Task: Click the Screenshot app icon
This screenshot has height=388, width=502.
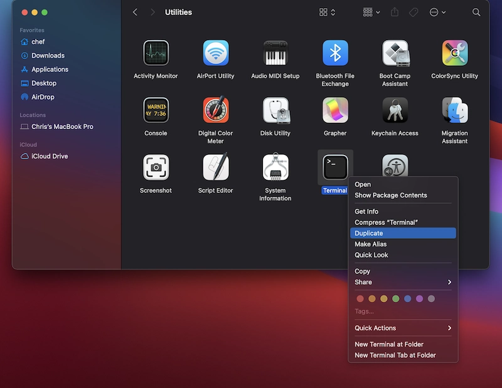Action: click(156, 167)
